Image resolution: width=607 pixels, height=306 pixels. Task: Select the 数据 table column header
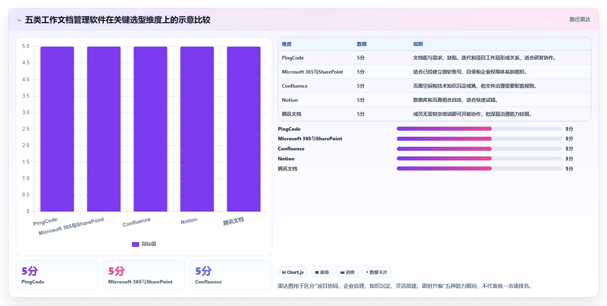pos(362,44)
